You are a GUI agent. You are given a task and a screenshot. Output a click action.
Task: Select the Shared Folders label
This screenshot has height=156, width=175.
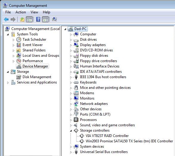[x=34, y=50]
